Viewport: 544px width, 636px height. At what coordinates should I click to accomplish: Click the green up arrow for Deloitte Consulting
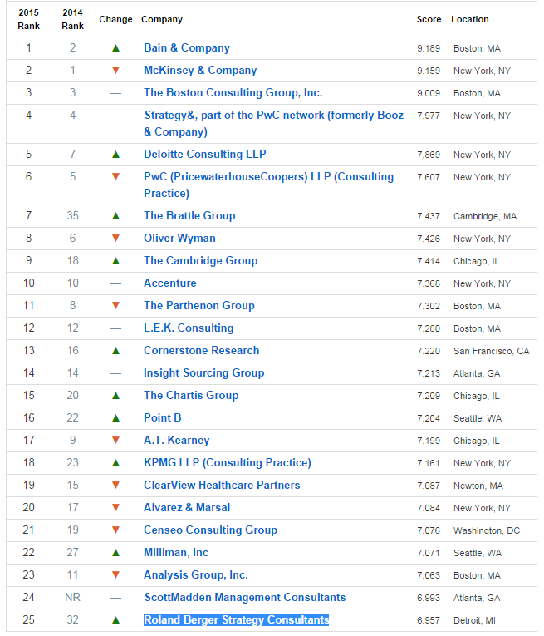tap(115, 154)
